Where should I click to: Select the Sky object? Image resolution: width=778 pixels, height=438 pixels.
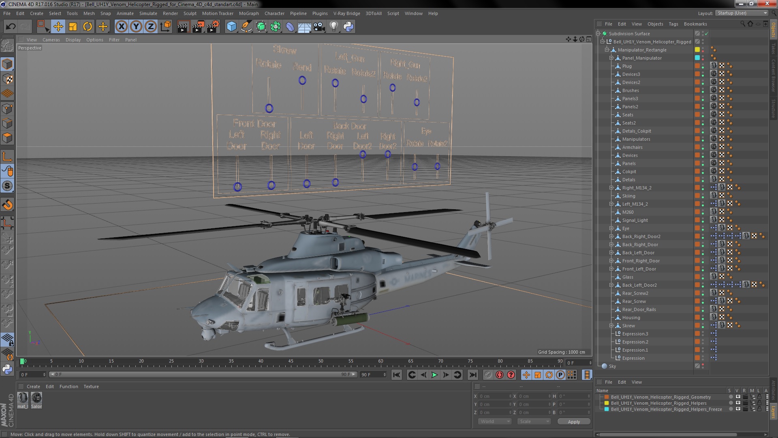[612, 366]
